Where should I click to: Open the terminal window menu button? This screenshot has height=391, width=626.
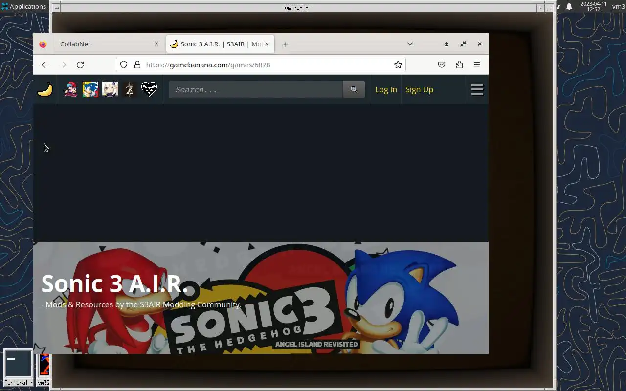point(56,8)
